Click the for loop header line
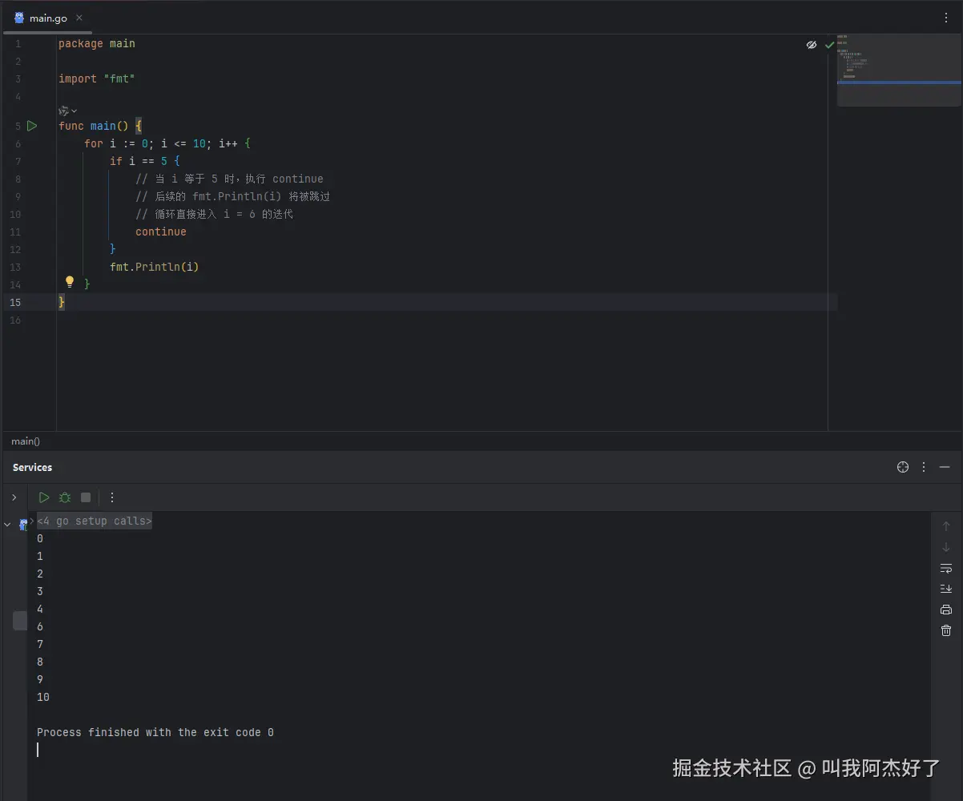963x801 pixels. 167,143
